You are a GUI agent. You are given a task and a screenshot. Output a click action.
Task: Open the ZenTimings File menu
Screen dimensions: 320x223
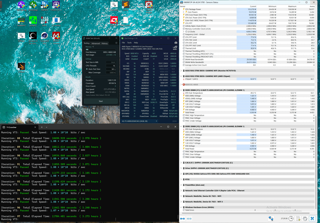pos(123,43)
